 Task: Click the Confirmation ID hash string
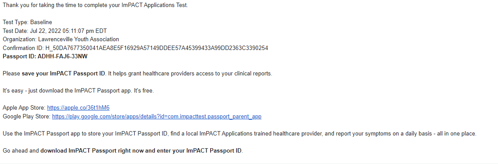(157, 48)
